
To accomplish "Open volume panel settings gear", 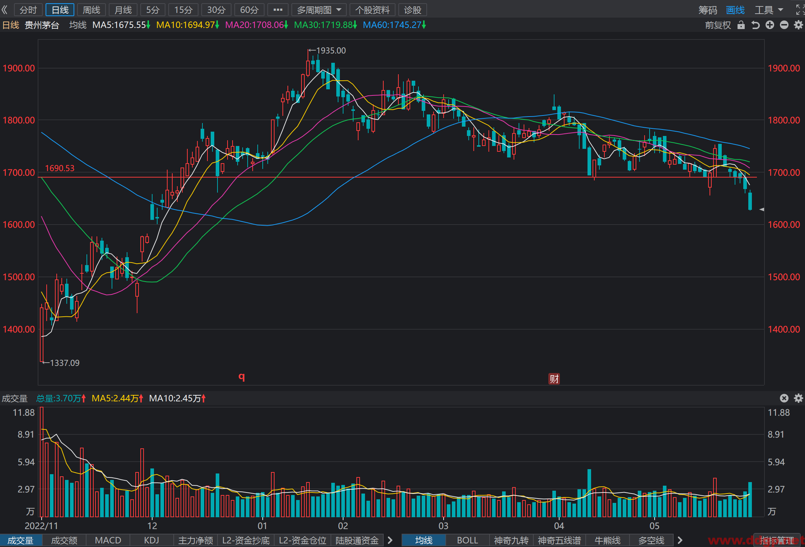I will (x=799, y=398).
